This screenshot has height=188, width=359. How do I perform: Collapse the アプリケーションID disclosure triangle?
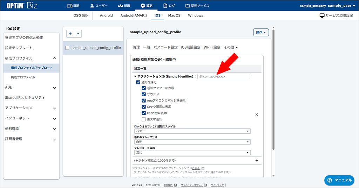coord(135,76)
